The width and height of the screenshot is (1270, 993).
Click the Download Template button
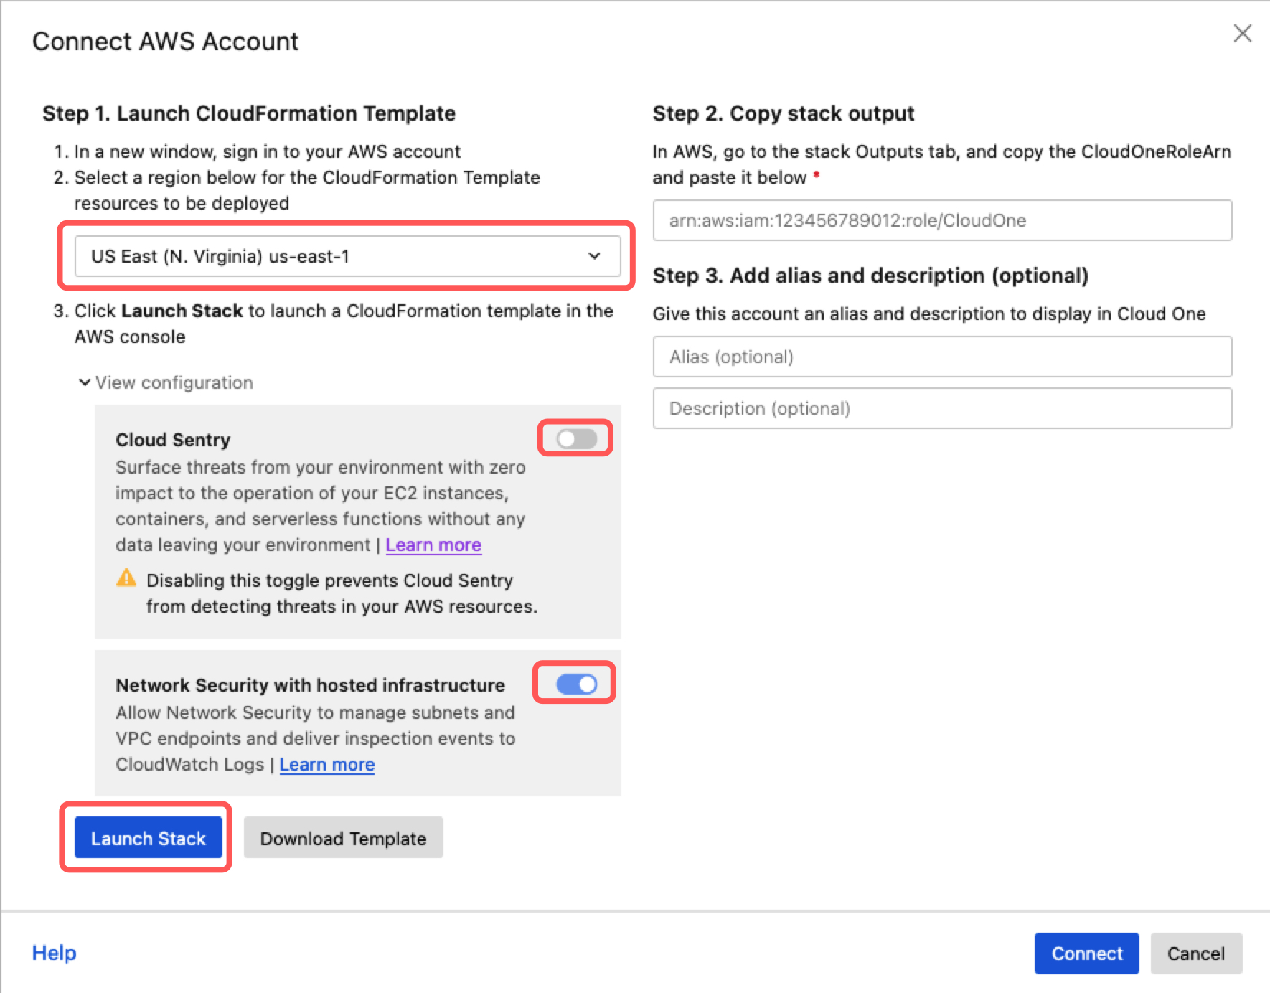[343, 838]
